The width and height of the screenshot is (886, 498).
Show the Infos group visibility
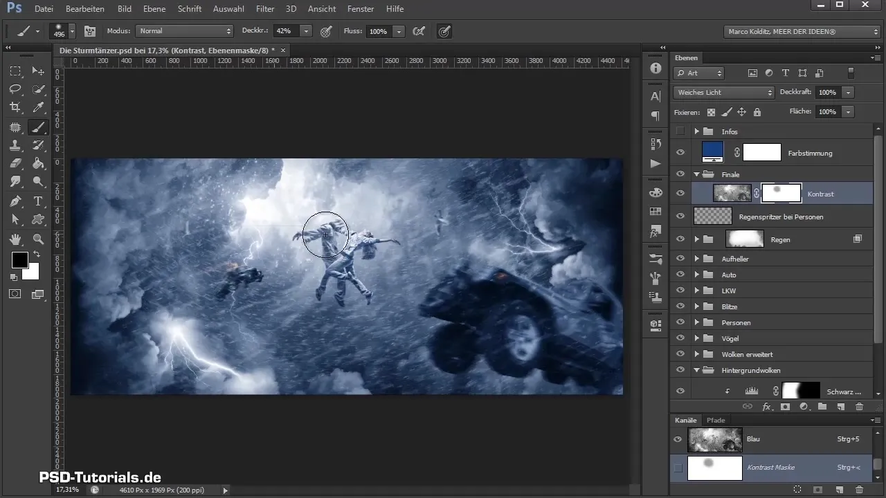680,131
